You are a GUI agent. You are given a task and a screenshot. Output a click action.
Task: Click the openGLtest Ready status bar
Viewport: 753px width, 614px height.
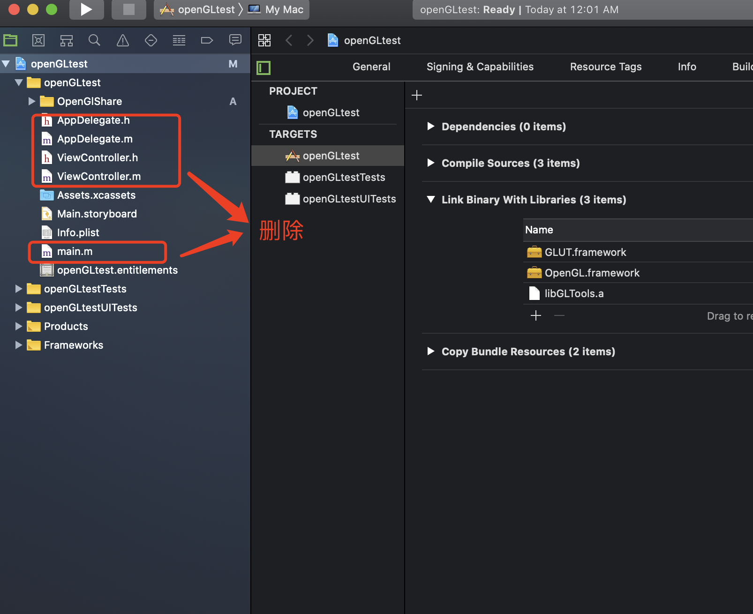click(582, 9)
